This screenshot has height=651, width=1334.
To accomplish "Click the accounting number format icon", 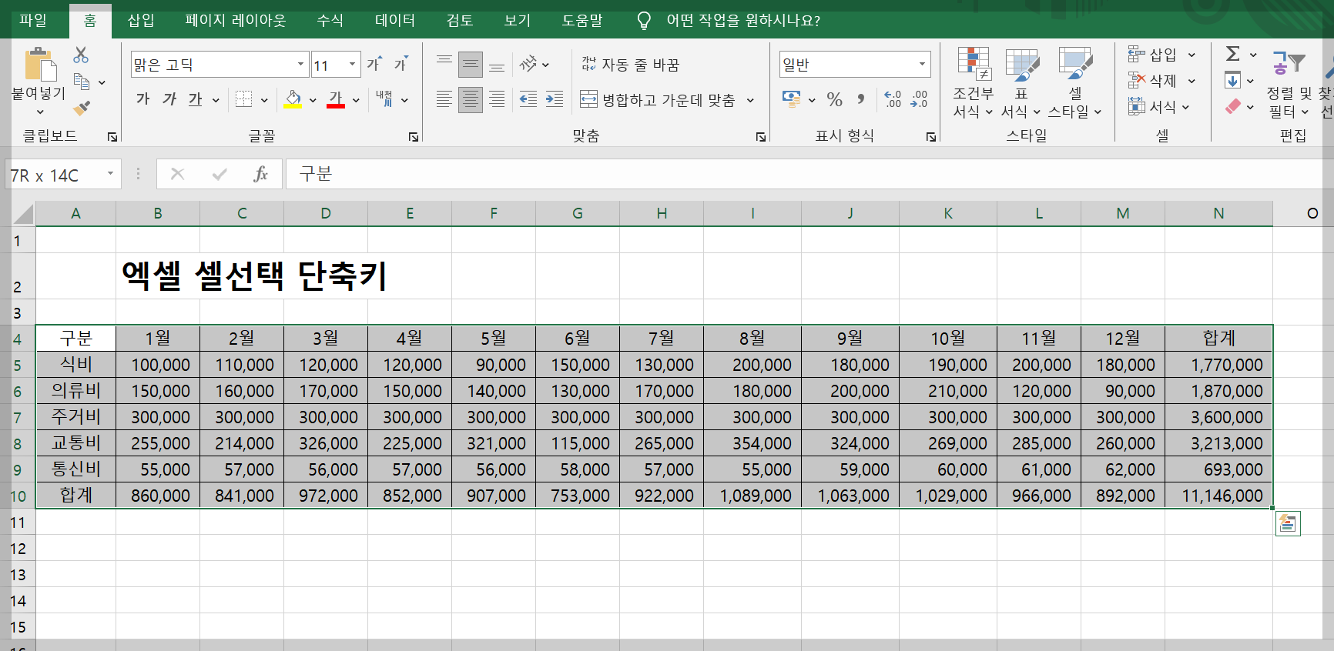I will (791, 98).
